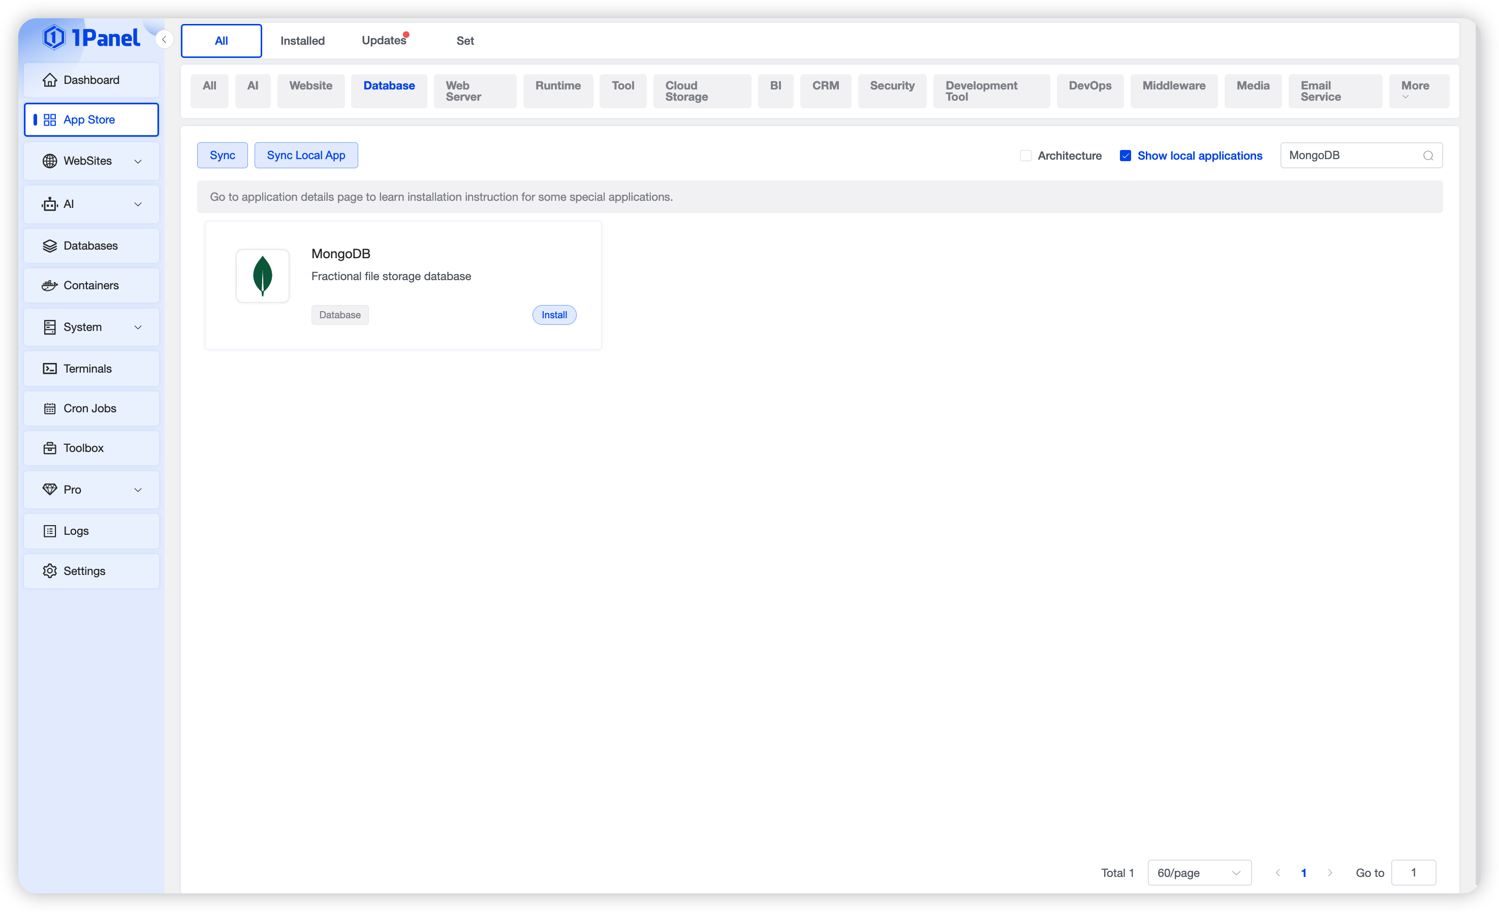Click the Settings gear icon in sidebar
The height and width of the screenshot is (912, 1499).
pyautogui.click(x=50, y=571)
